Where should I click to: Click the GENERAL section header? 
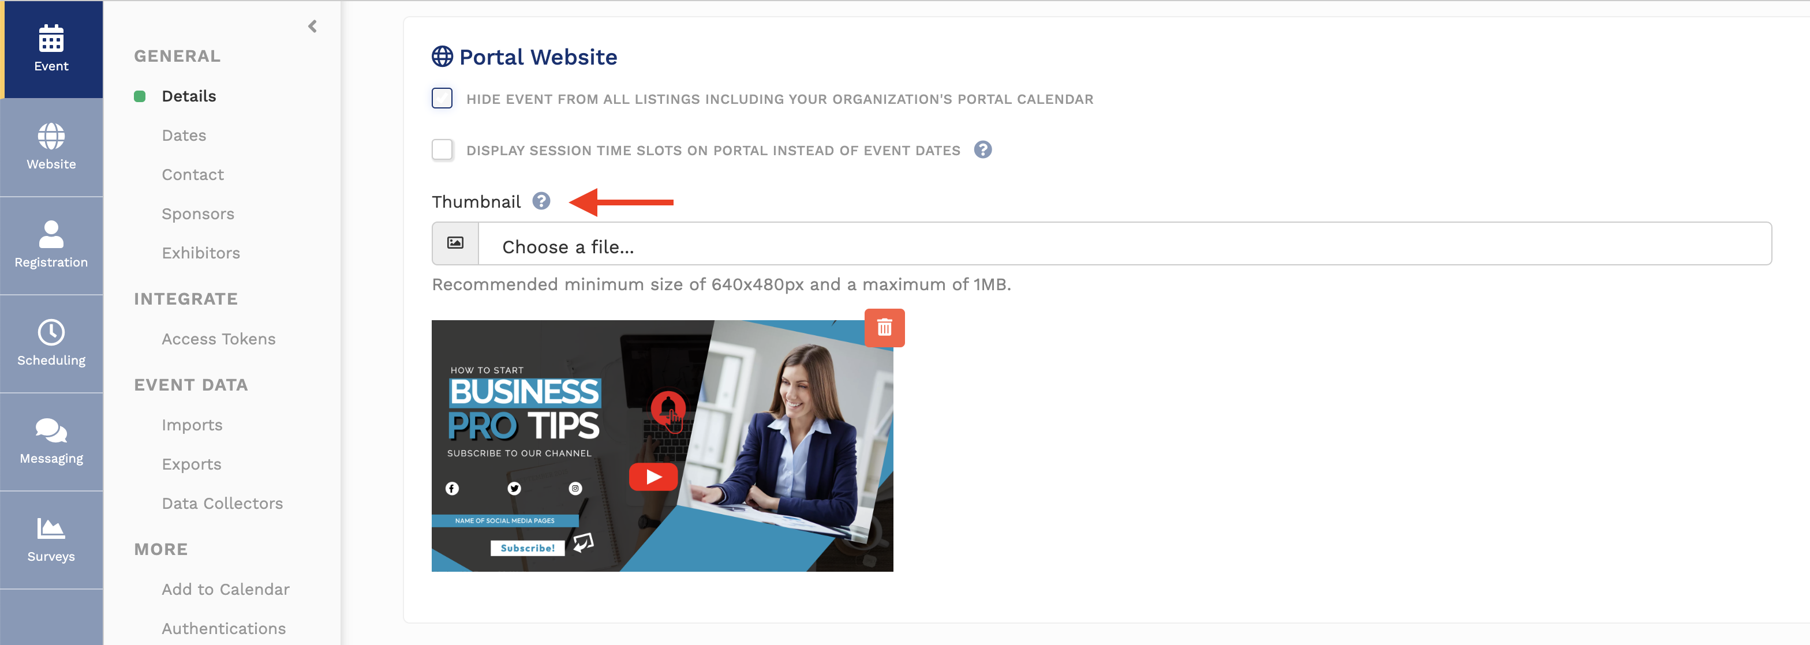pyautogui.click(x=177, y=56)
